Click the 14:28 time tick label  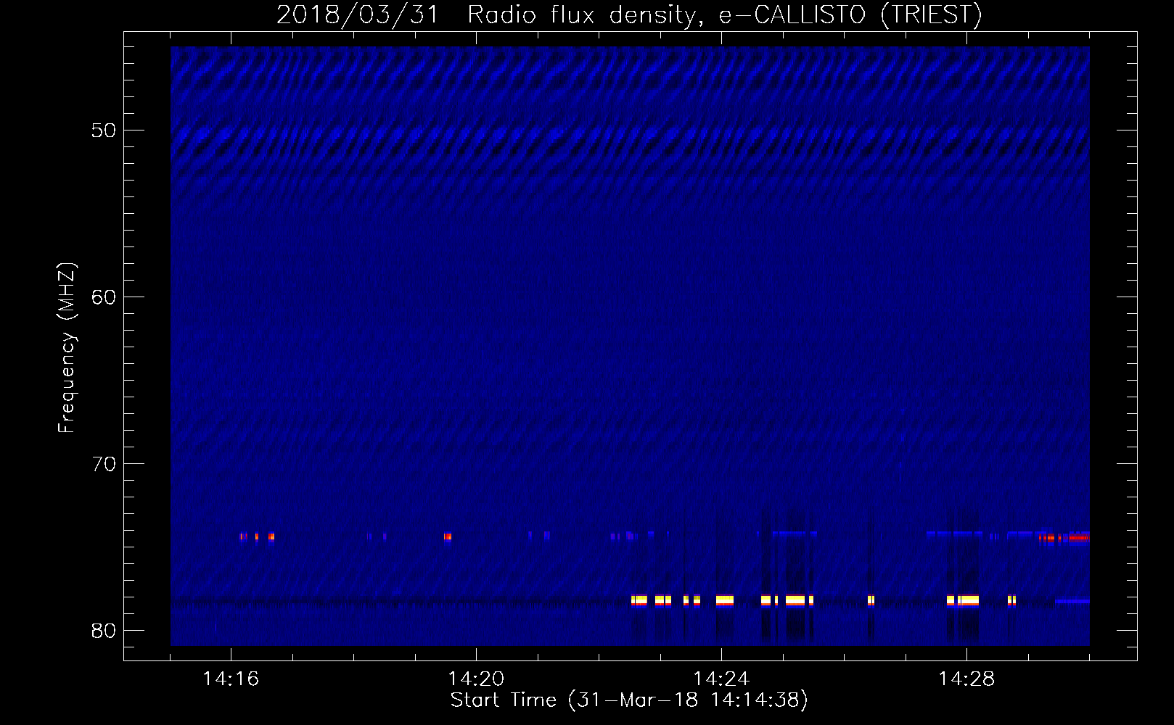(967, 679)
